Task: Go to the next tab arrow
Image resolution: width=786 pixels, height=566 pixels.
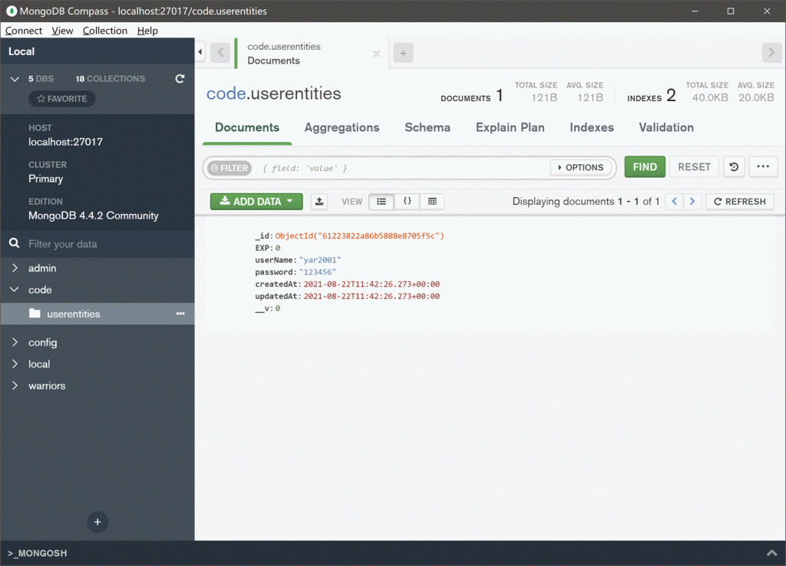Action: pos(771,53)
